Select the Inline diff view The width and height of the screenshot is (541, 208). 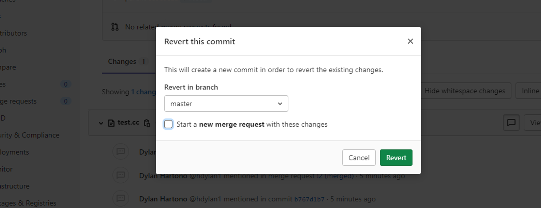click(530, 91)
